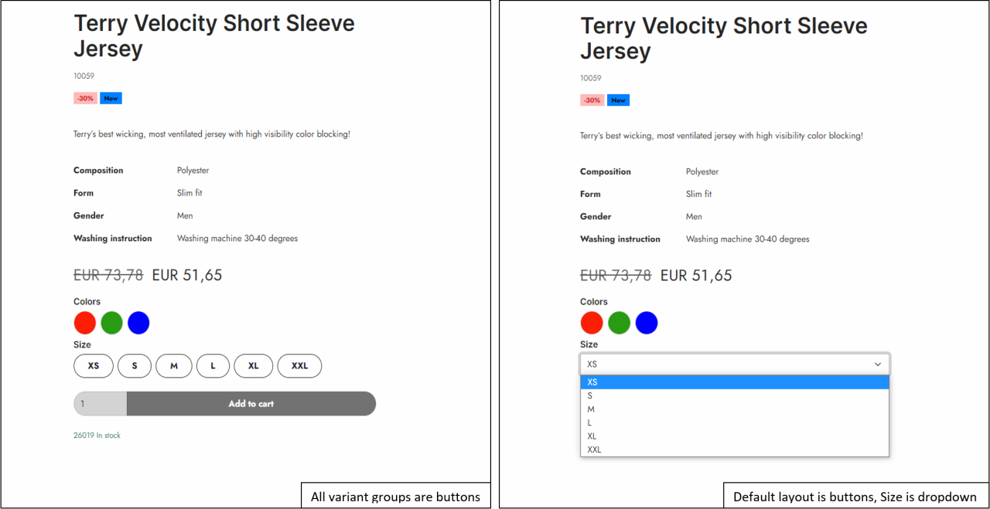Choose size M button
The height and width of the screenshot is (509, 990).
174,366
